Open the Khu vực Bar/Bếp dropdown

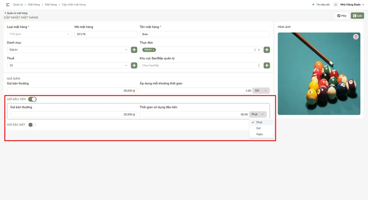pyautogui.click(x=201, y=65)
